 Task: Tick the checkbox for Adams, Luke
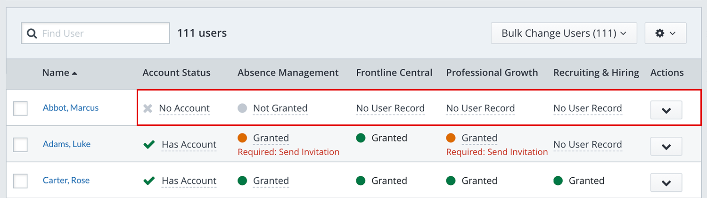pos(20,145)
